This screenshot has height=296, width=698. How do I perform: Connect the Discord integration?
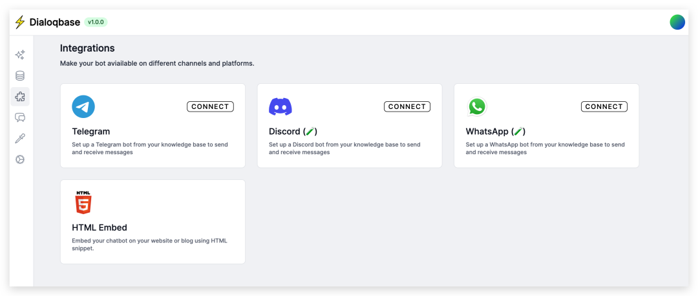pyautogui.click(x=407, y=106)
